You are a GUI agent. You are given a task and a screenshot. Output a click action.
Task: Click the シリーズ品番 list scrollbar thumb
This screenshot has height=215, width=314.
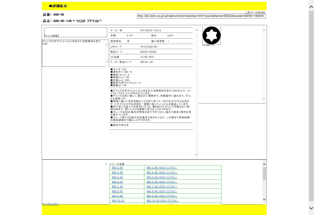click(264, 174)
